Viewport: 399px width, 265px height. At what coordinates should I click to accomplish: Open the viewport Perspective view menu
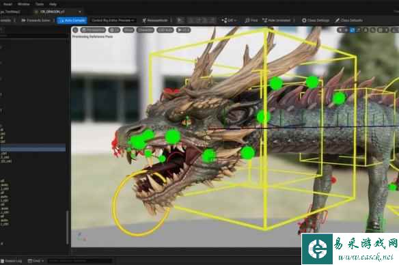click(x=93, y=30)
